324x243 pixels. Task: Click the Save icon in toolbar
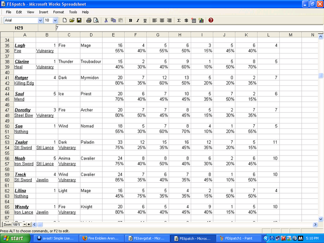(x=79, y=20)
